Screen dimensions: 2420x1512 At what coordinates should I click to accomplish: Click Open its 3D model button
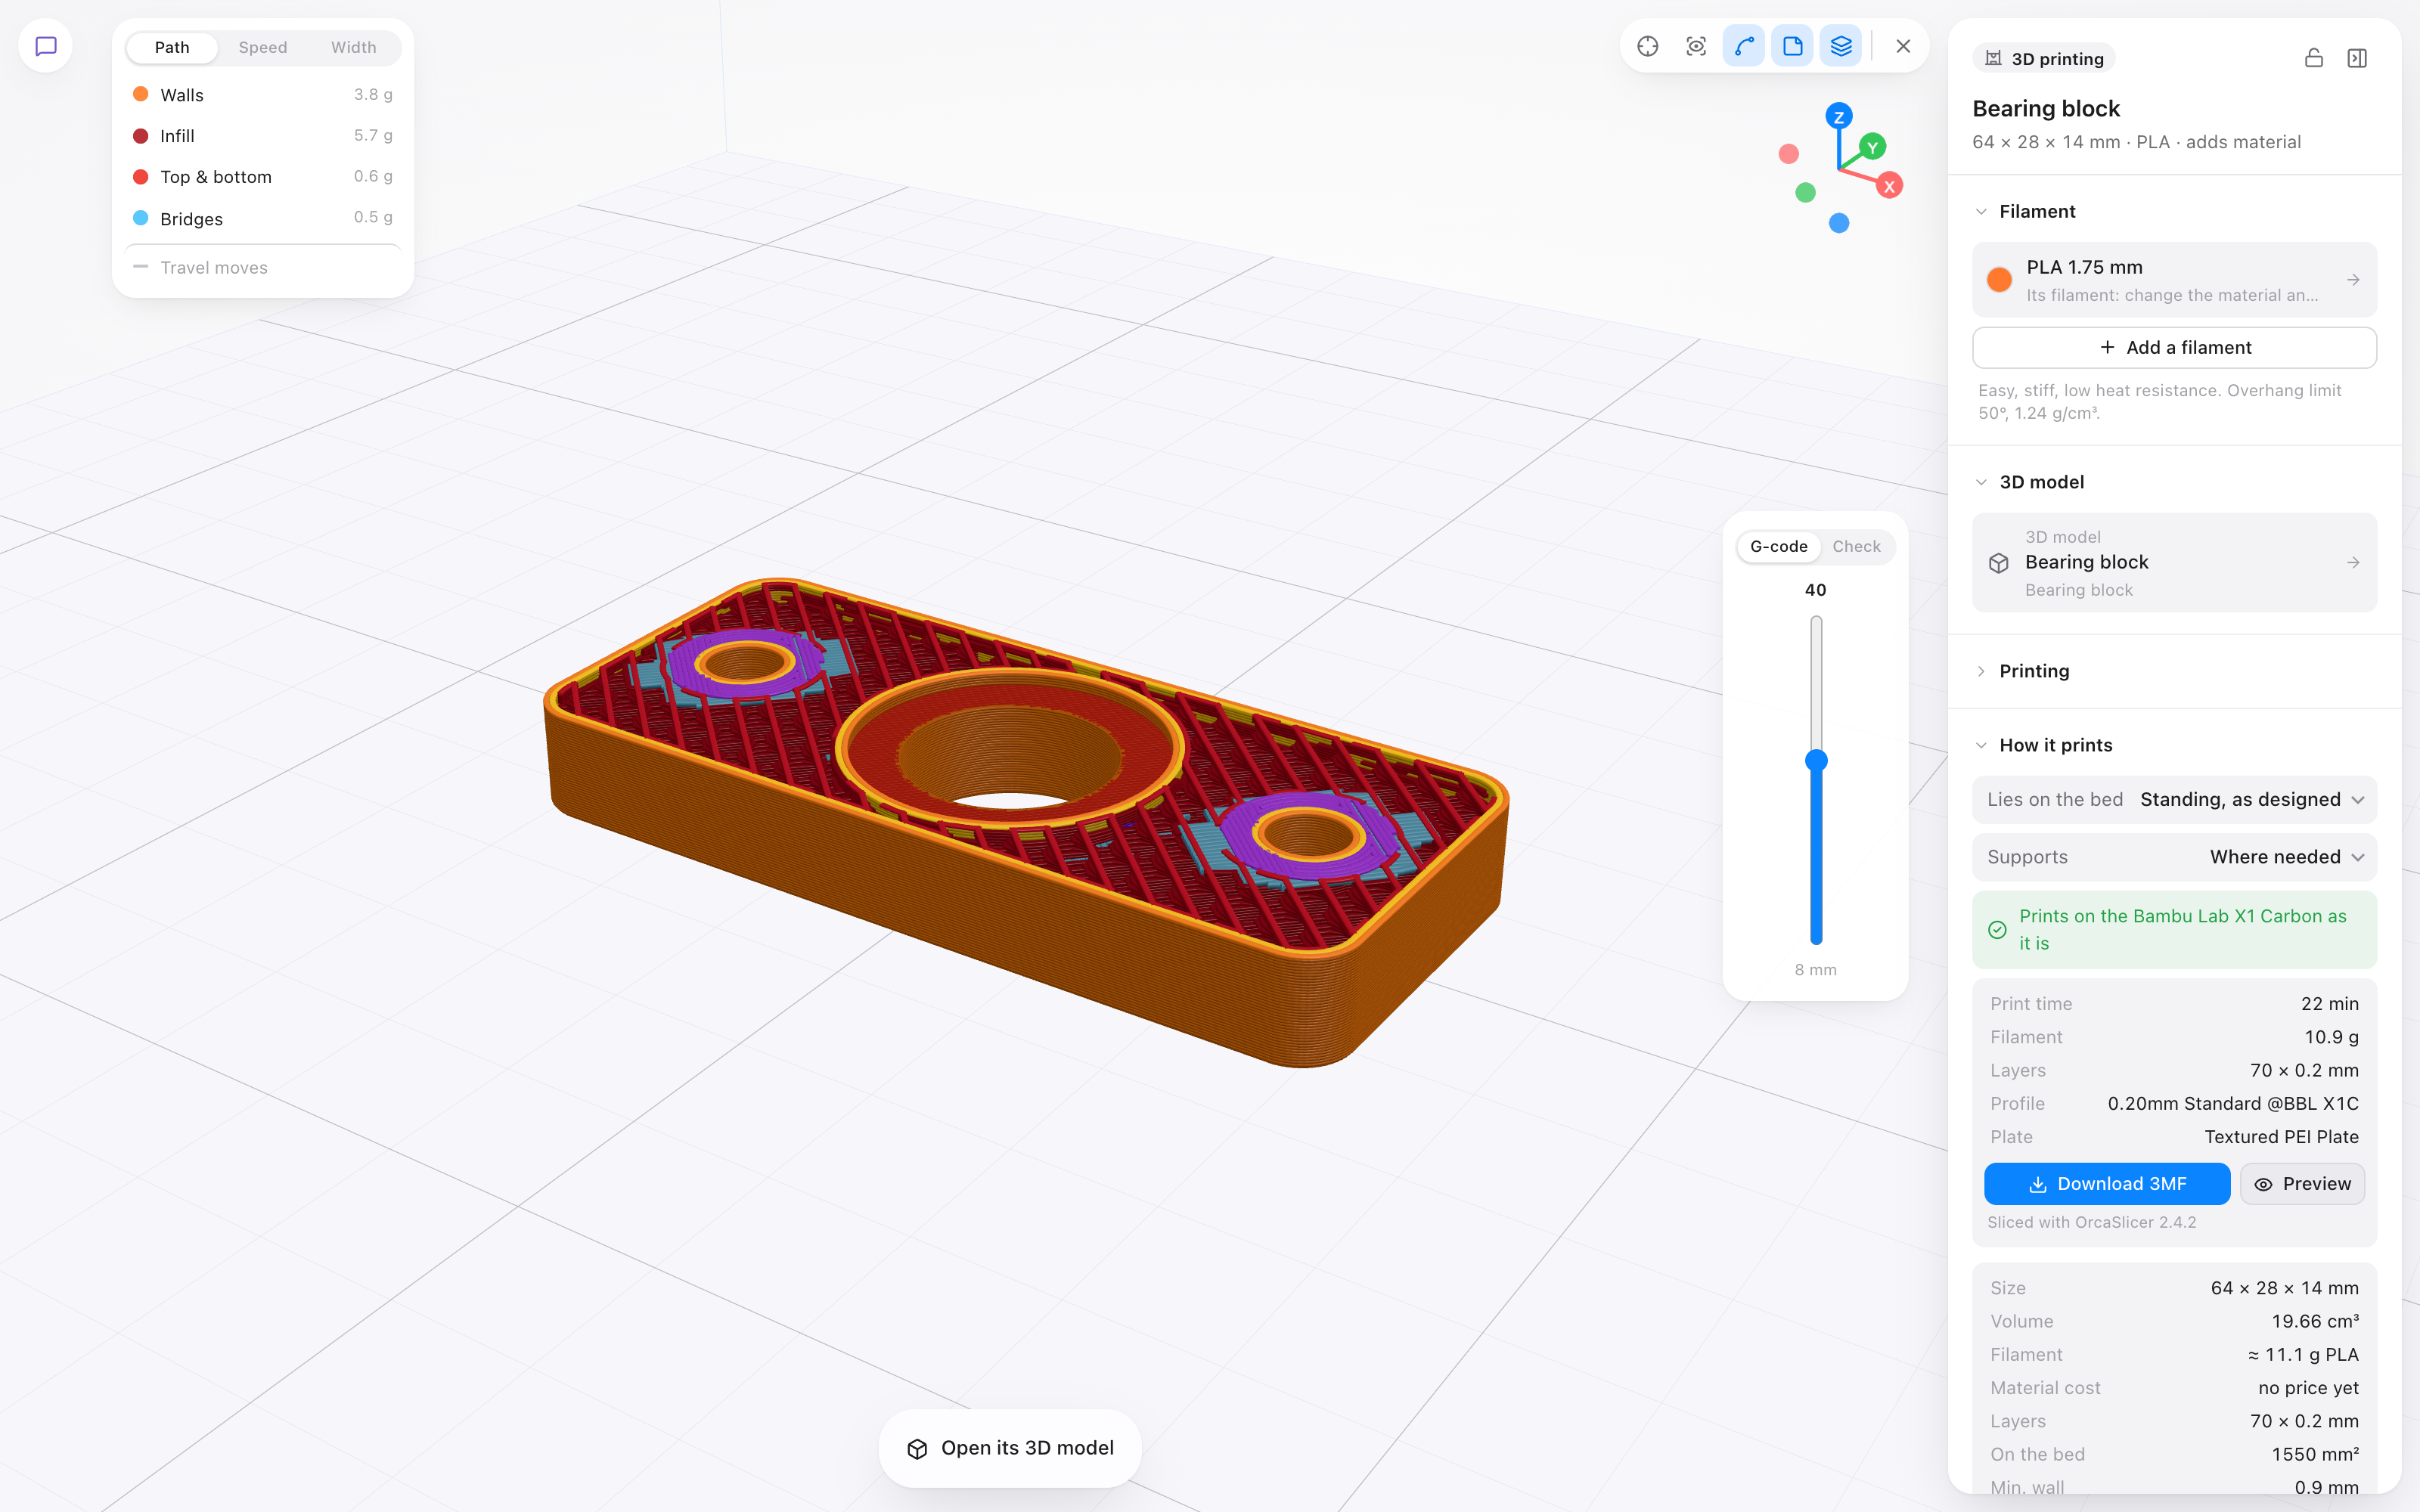pyautogui.click(x=1010, y=1448)
